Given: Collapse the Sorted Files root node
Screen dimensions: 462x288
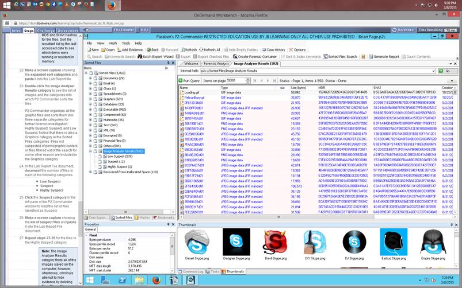Looking at the screenshot, I should pyautogui.click(x=86, y=73).
